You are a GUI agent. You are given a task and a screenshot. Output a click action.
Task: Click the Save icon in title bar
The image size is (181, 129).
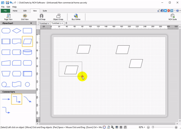7,2
